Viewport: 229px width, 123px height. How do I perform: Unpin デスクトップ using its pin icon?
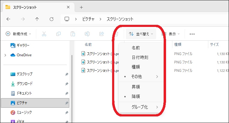(67, 74)
